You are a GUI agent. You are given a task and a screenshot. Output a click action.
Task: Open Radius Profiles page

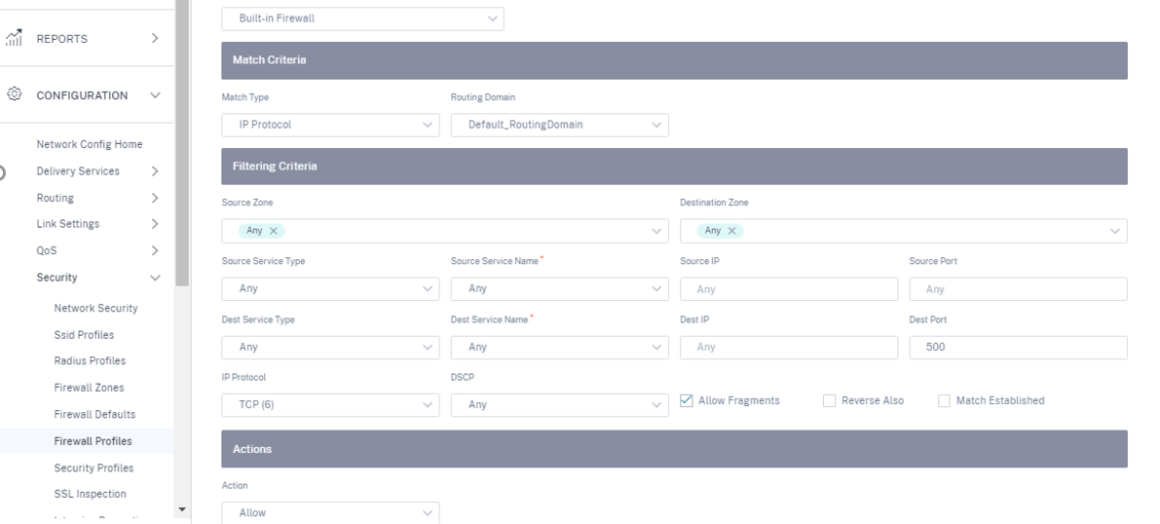(x=90, y=360)
